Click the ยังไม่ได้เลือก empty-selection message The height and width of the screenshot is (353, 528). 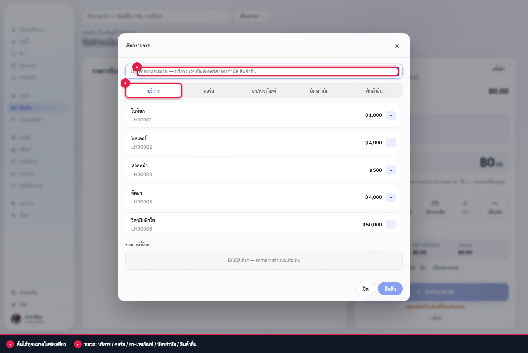264,260
